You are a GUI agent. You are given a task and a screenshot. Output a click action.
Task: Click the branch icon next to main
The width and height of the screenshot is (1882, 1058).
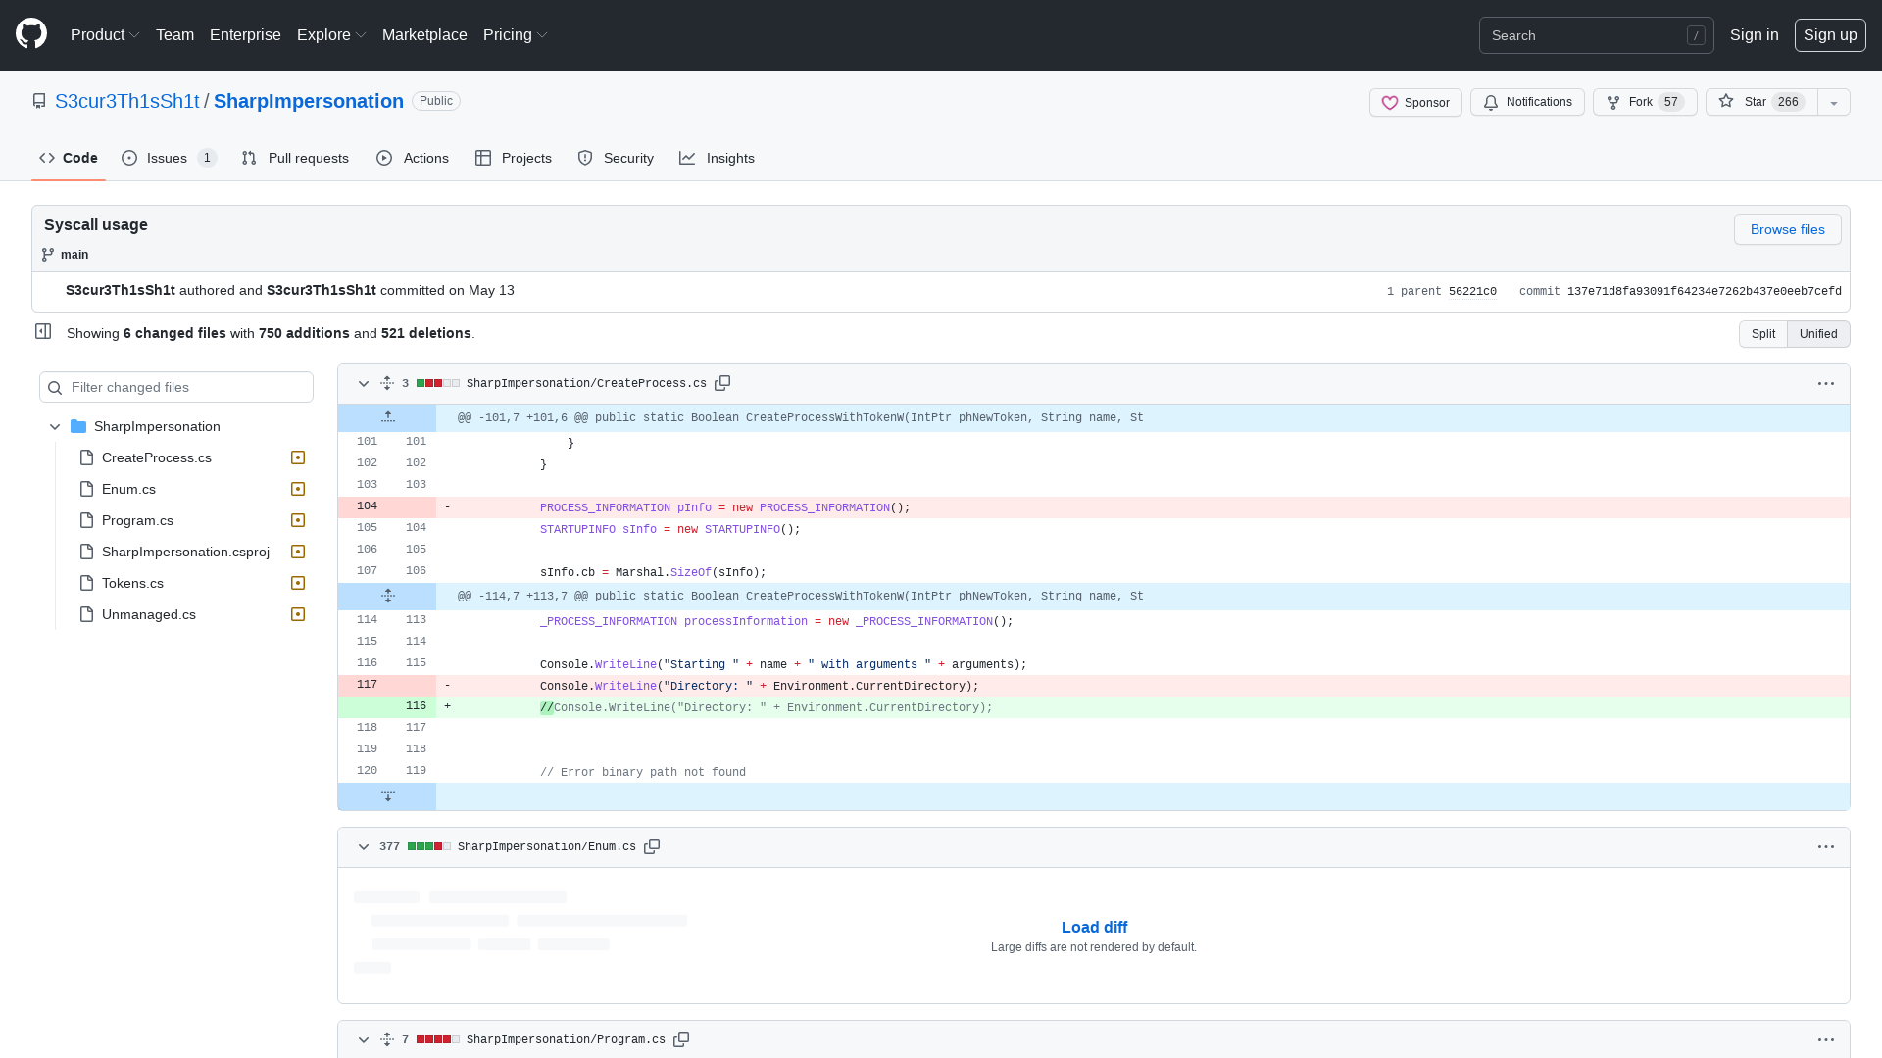pos(48,255)
